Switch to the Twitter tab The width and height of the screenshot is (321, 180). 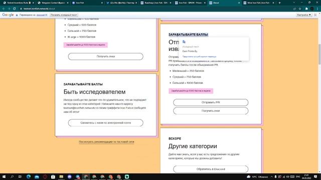121,3
